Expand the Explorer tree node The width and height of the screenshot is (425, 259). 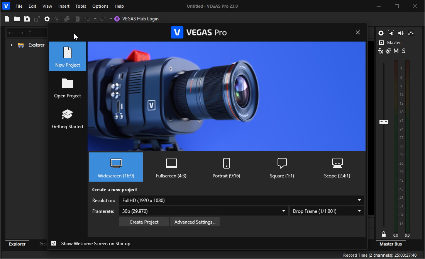pos(12,45)
